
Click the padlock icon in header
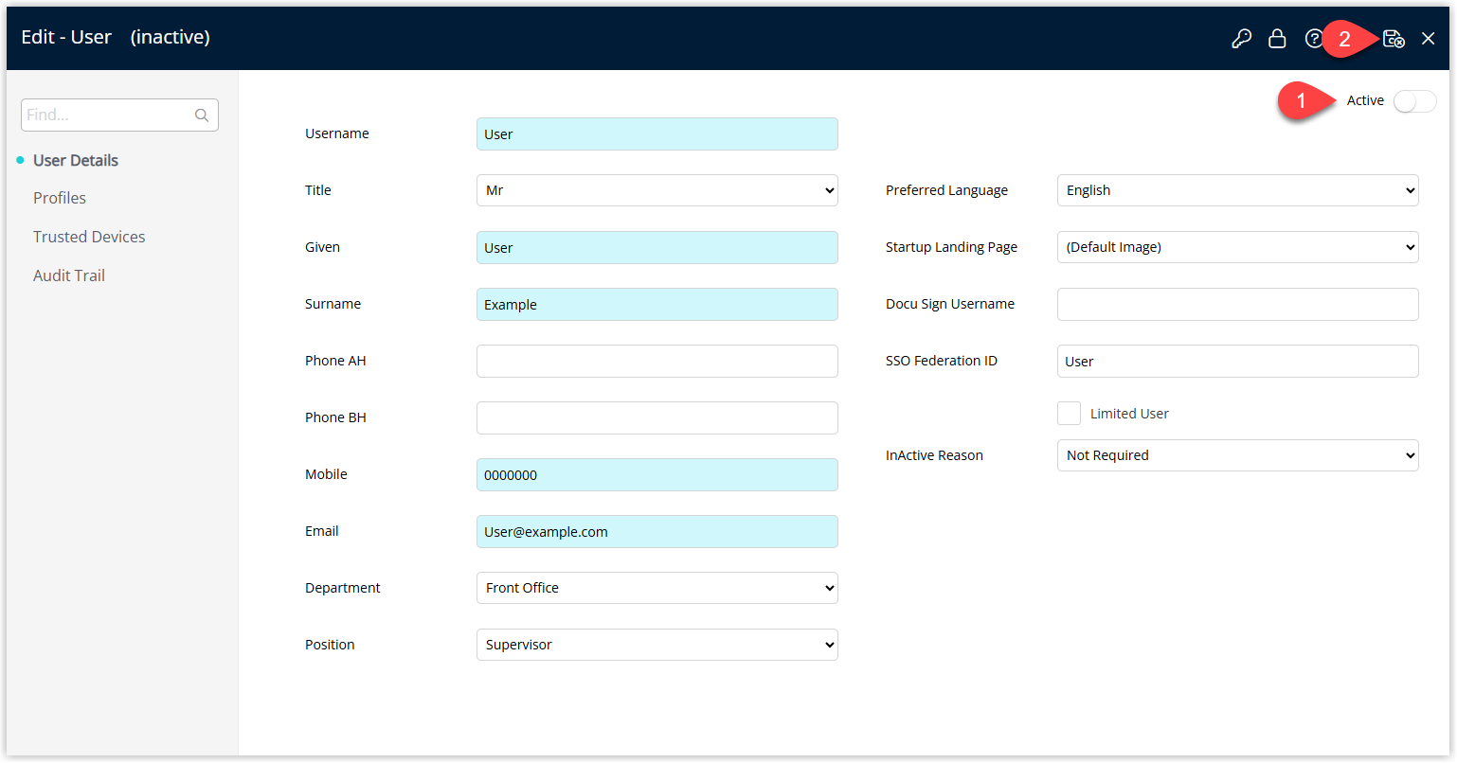1277,39
